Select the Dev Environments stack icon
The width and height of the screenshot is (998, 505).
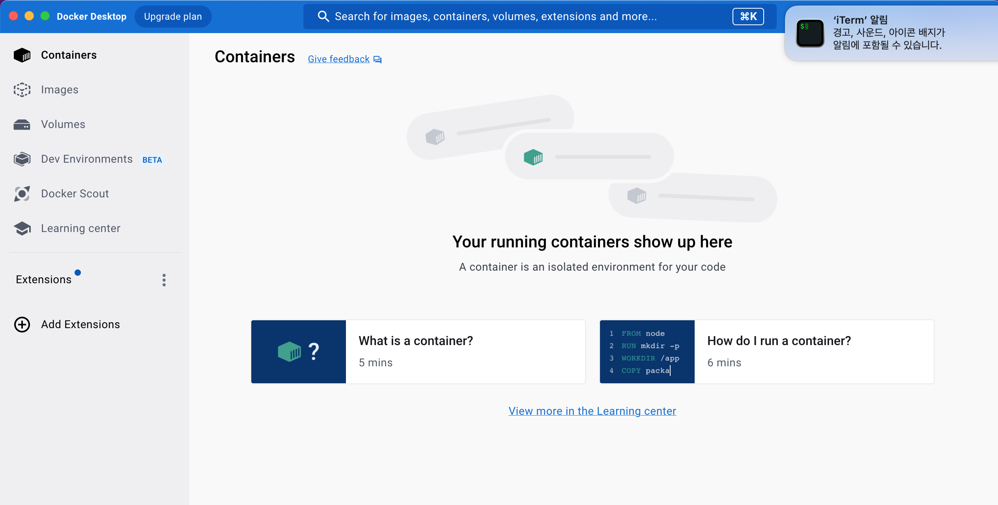[x=22, y=159]
